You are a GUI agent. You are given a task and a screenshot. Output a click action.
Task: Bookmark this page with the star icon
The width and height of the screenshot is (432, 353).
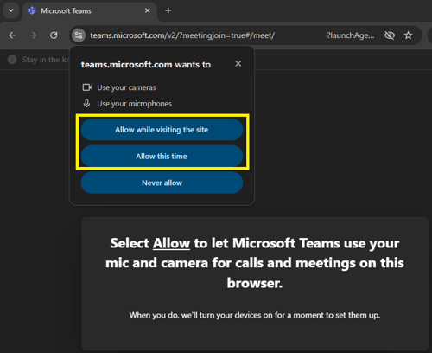point(408,35)
